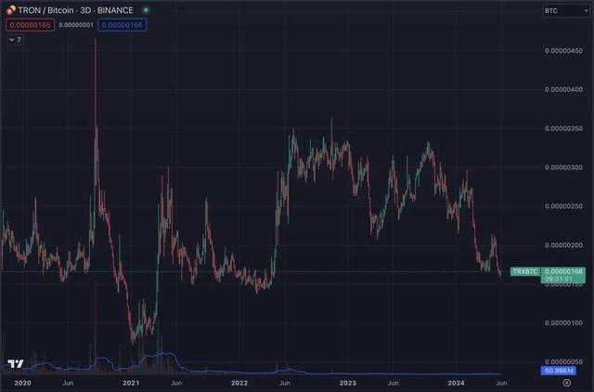The height and width of the screenshot is (392, 594).
Task: Click the green market status dot
Action: point(146,10)
